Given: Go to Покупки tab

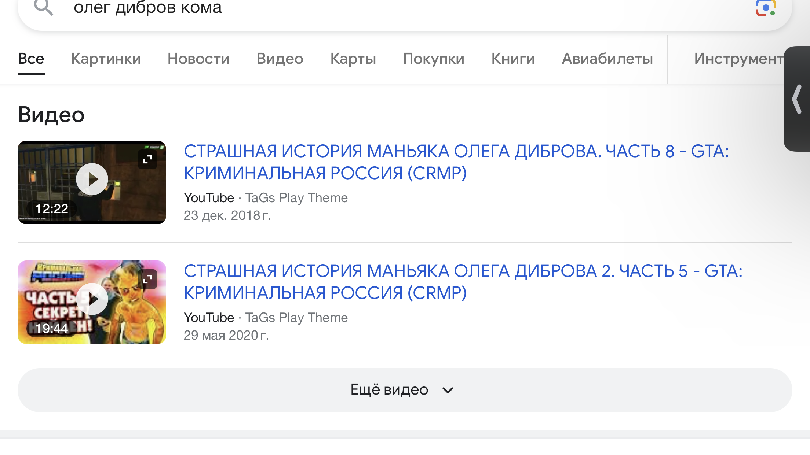Looking at the screenshot, I should click(434, 59).
